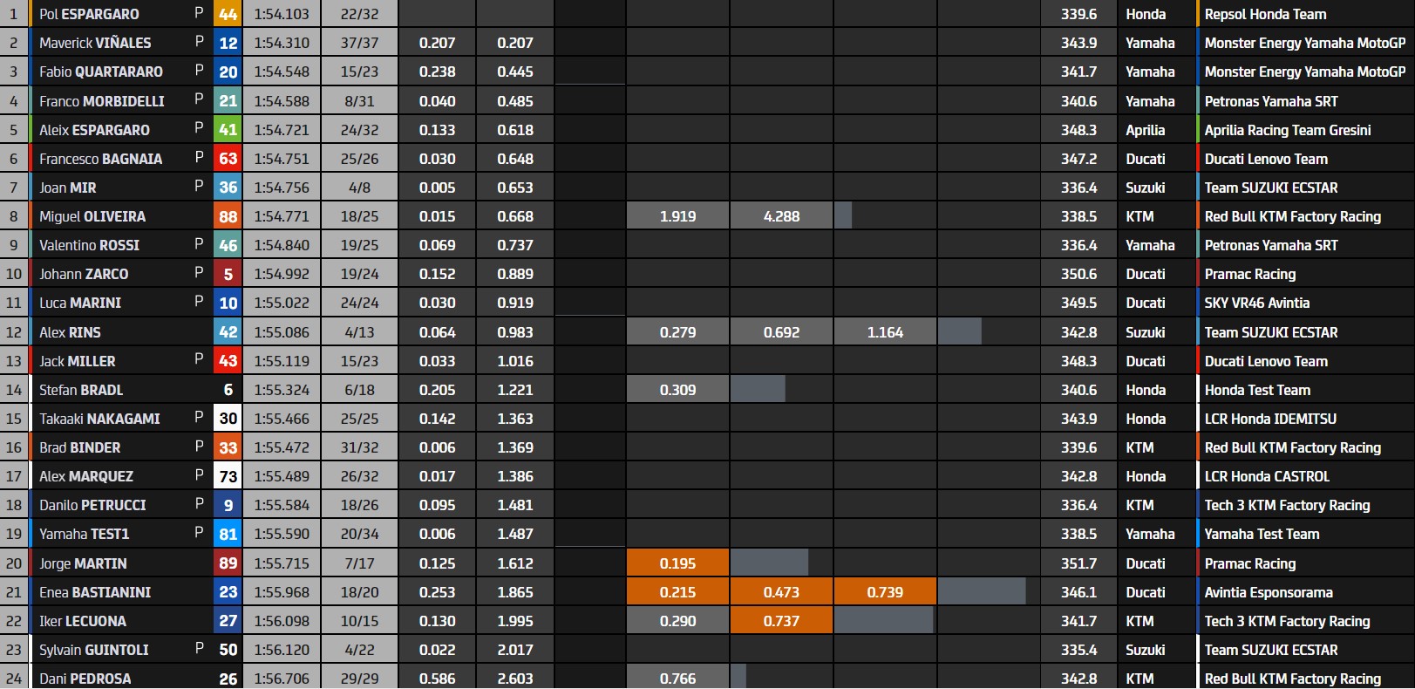Click blue number badge 81 for Yamaha TEST1

[x=228, y=534]
